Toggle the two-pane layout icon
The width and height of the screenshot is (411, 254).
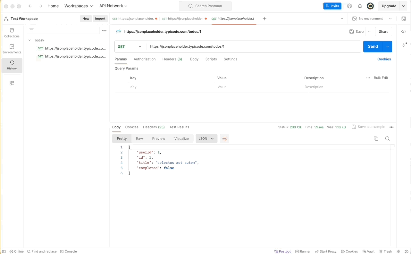[398, 251]
